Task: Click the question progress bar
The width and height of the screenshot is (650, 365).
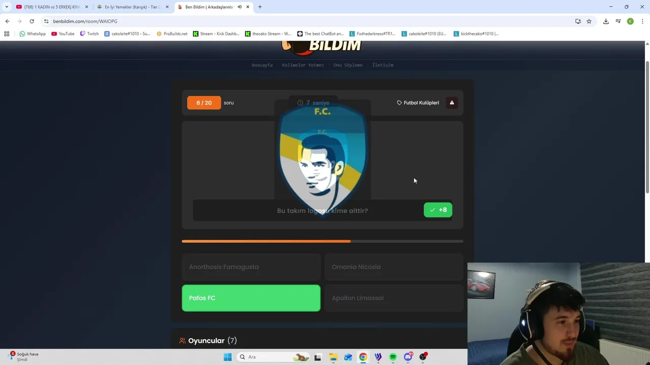Action: pos(322,241)
